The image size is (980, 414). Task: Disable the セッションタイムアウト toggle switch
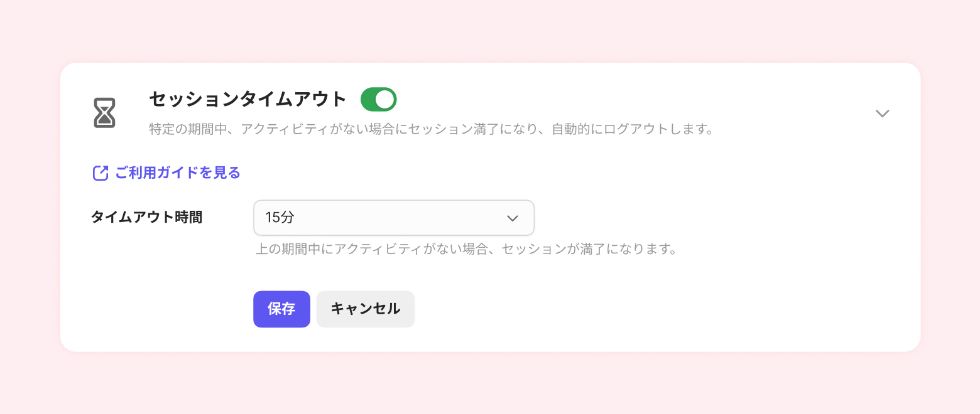[x=378, y=99]
